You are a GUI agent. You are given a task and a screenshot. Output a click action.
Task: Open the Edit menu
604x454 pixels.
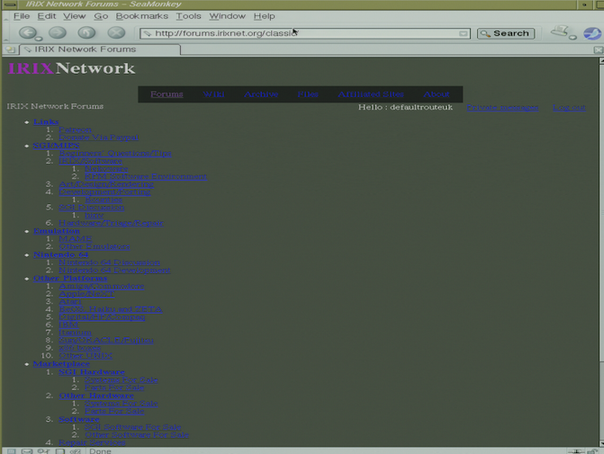(x=47, y=16)
